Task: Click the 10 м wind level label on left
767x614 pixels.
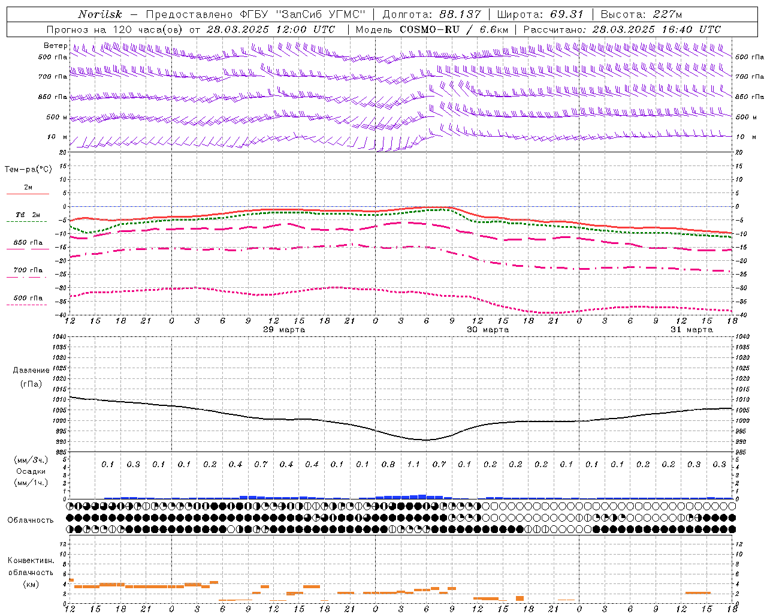Action: pyautogui.click(x=57, y=137)
